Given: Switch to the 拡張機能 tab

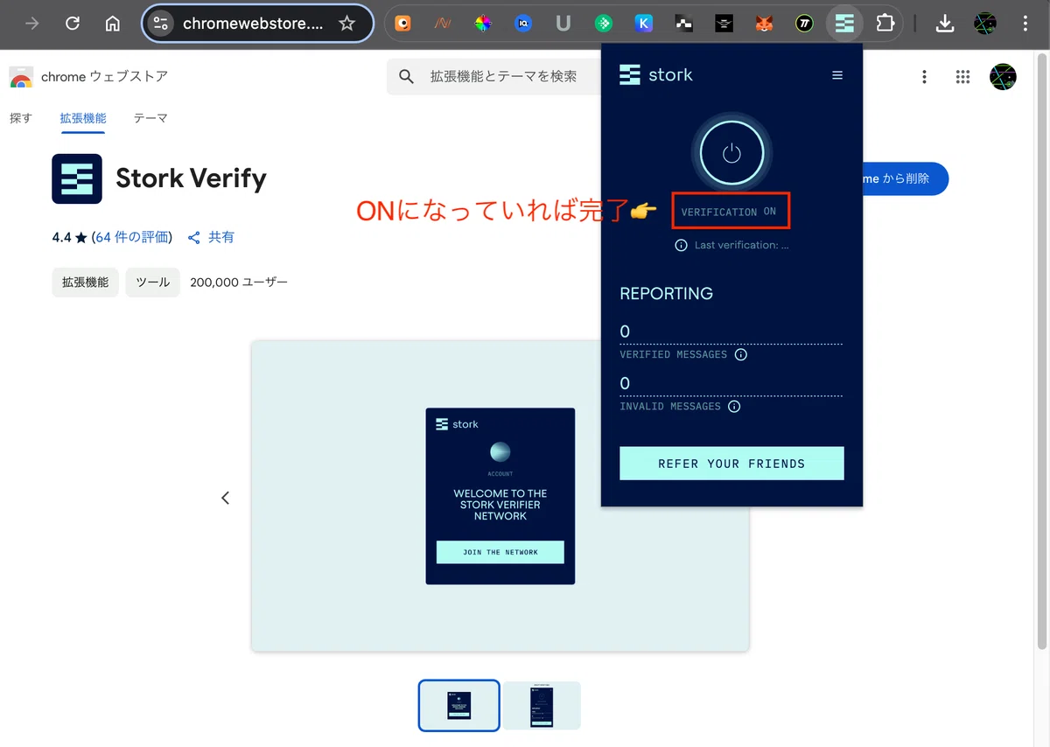Looking at the screenshot, I should tap(83, 118).
